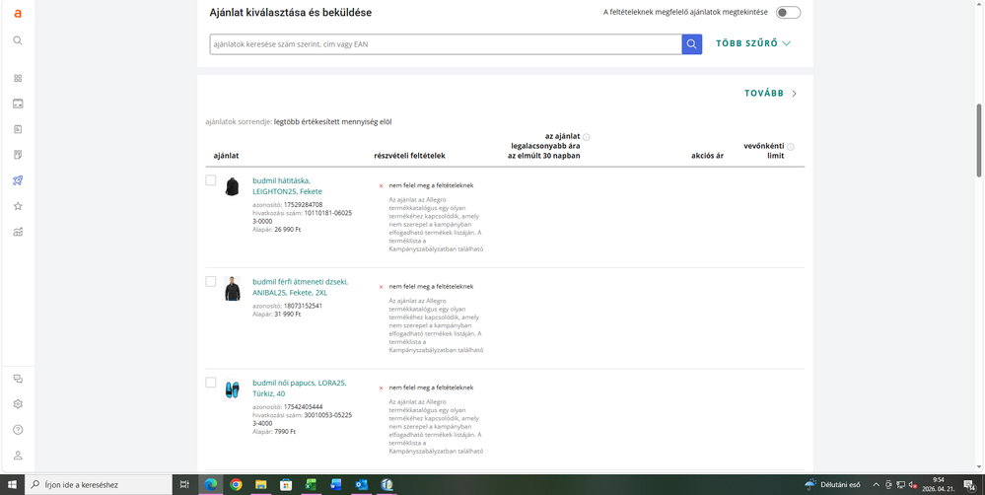985x495 pixels.
Task: Click the Windows taskbar search box
Action: pyautogui.click(x=99, y=484)
